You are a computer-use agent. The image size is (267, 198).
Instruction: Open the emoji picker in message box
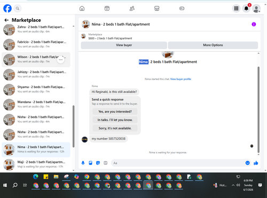(247, 163)
